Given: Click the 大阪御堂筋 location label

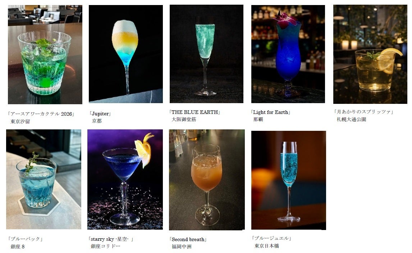Looking at the screenshot, I should click(x=184, y=119).
